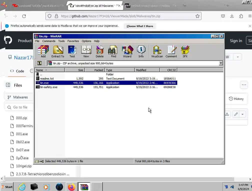252x191 pixels.
Task: Click the Comment toolbar icon
Action: click(171, 52)
